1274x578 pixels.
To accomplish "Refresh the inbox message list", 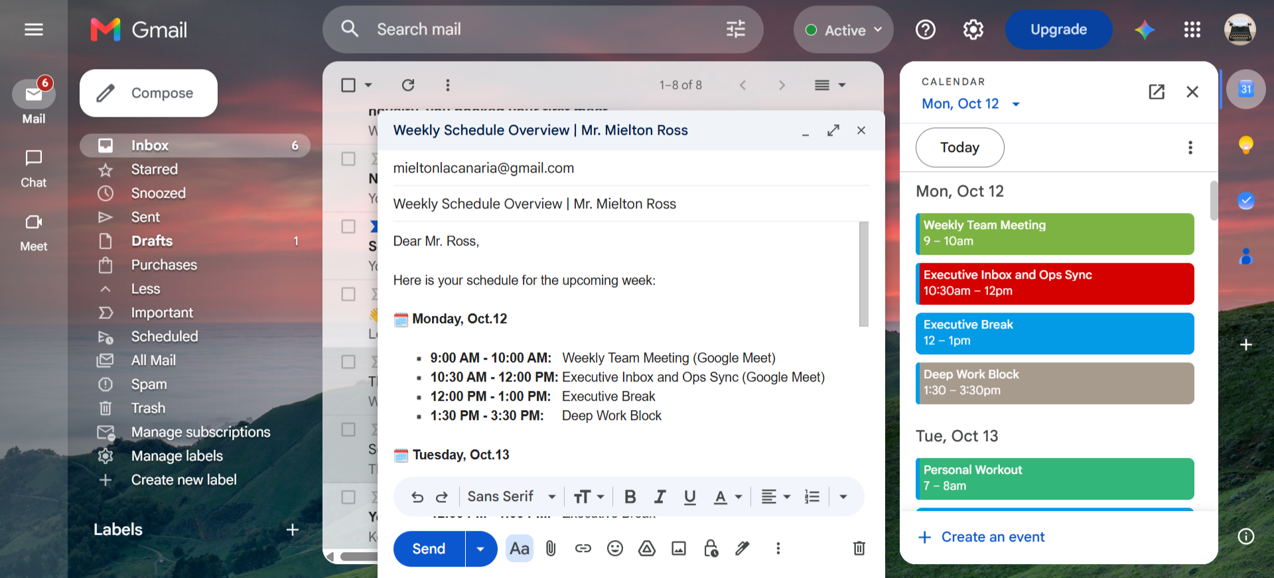I will coord(408,85).
